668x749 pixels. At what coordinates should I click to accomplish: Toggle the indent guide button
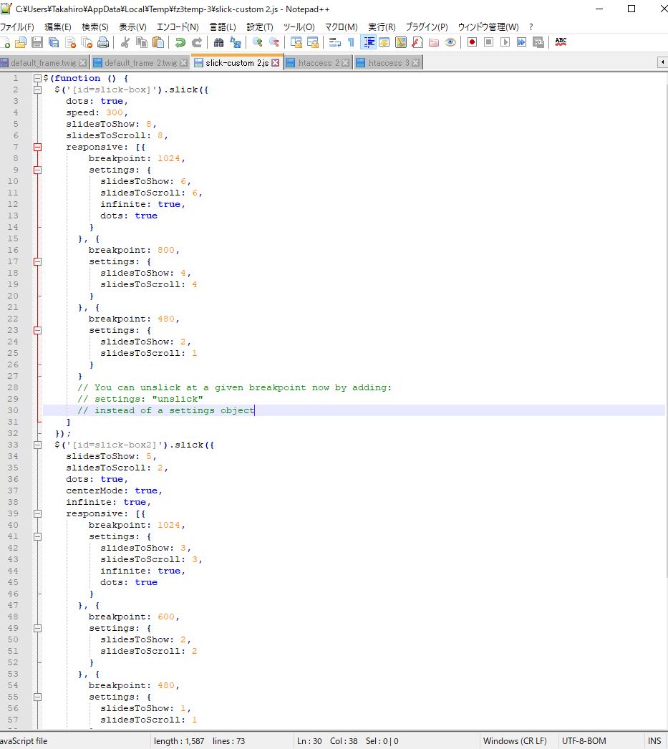368,43
